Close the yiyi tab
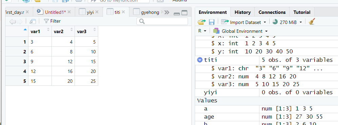 97,12
